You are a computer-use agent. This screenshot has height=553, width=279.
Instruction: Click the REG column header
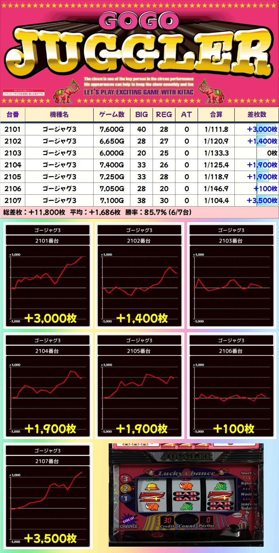coord(164,115)
